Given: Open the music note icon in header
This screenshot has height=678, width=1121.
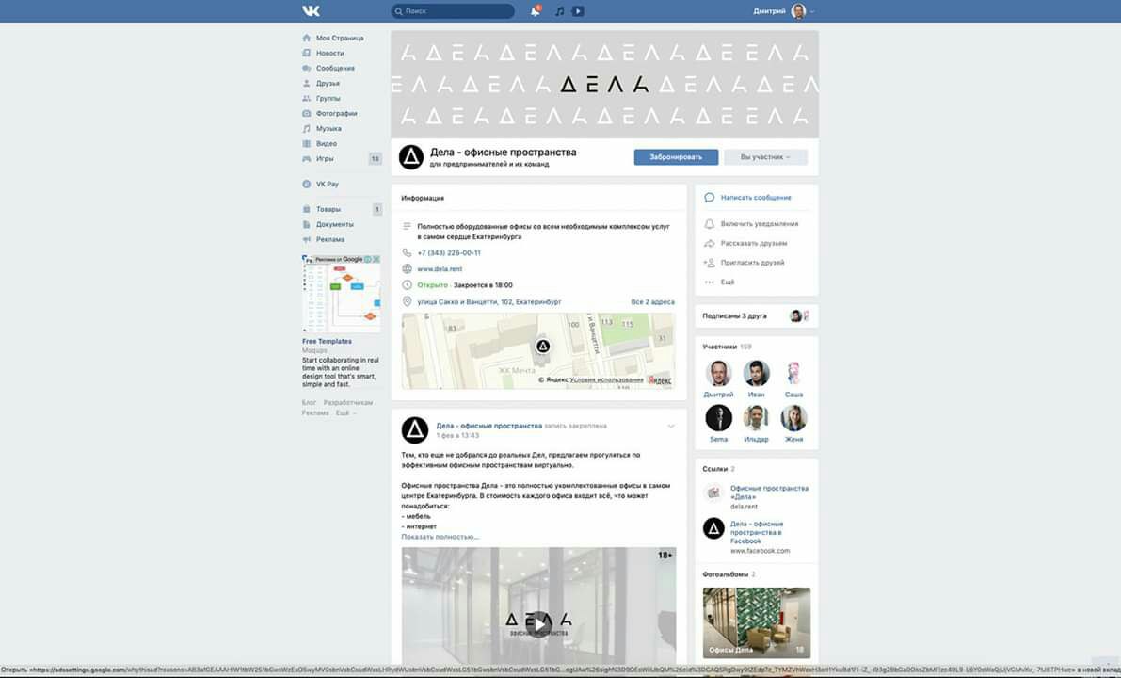Looking at the screenshot, I should point(560,10).
